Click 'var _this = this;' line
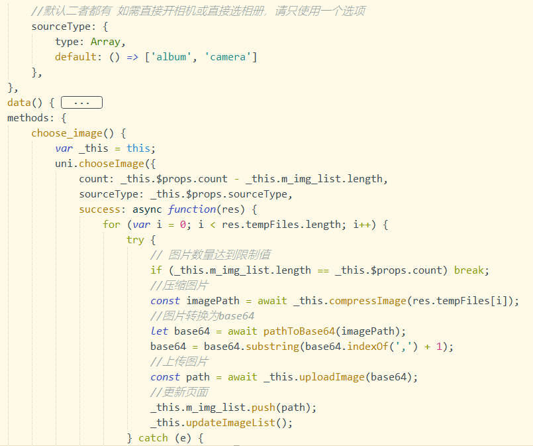This screenshot has width=533, height=446. tap(105, 148)
